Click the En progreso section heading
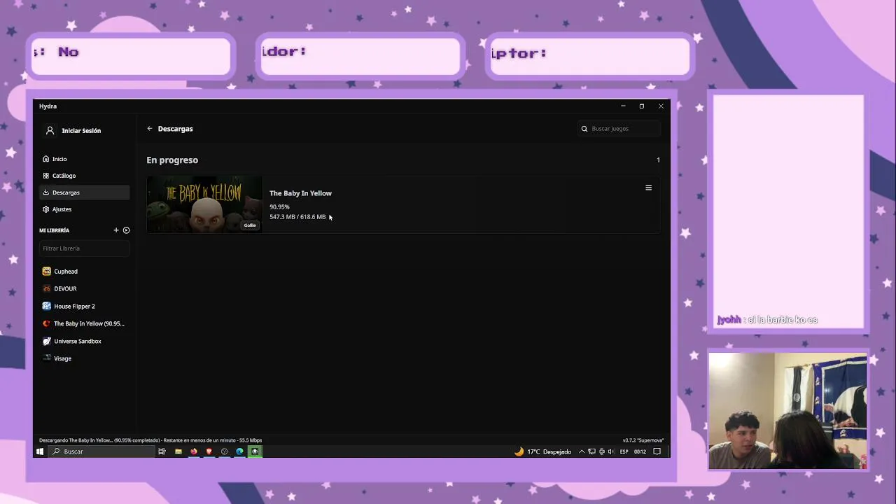The height and width of the screenshot is (504, 896). tap(172, 160)
